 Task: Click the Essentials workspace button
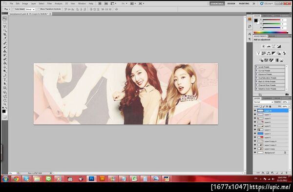tap(217, 3)
